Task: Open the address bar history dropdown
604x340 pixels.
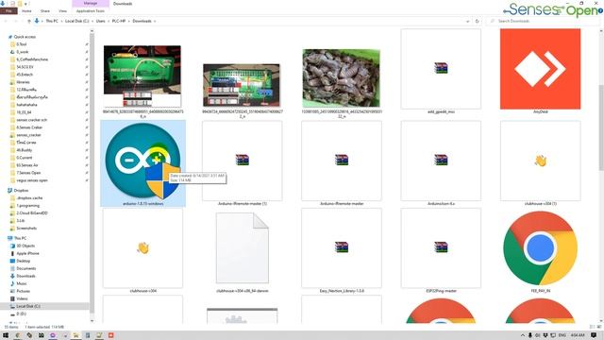Action: coord(468,21)
